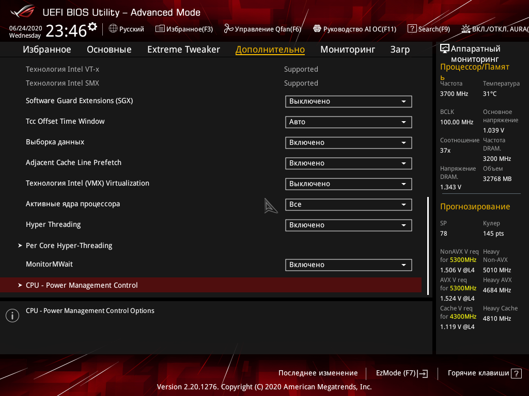Click the 32768 MB memory value
The width and height of the screenshot is (529, 396).
coord(497,179)
